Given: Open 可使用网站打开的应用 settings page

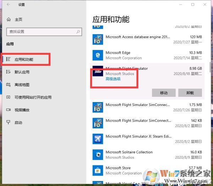Looking at the screenshot, I should tap(33, 97).
